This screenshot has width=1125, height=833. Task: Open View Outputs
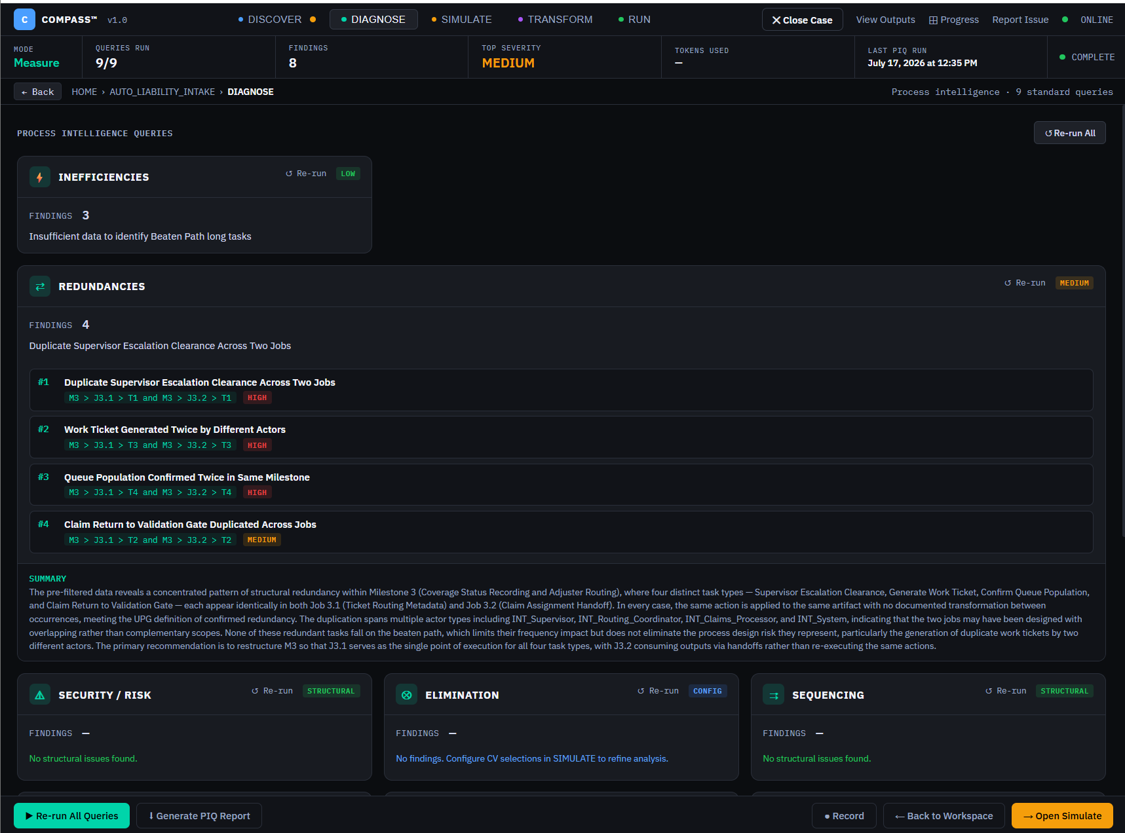click(x=885, y=20)
